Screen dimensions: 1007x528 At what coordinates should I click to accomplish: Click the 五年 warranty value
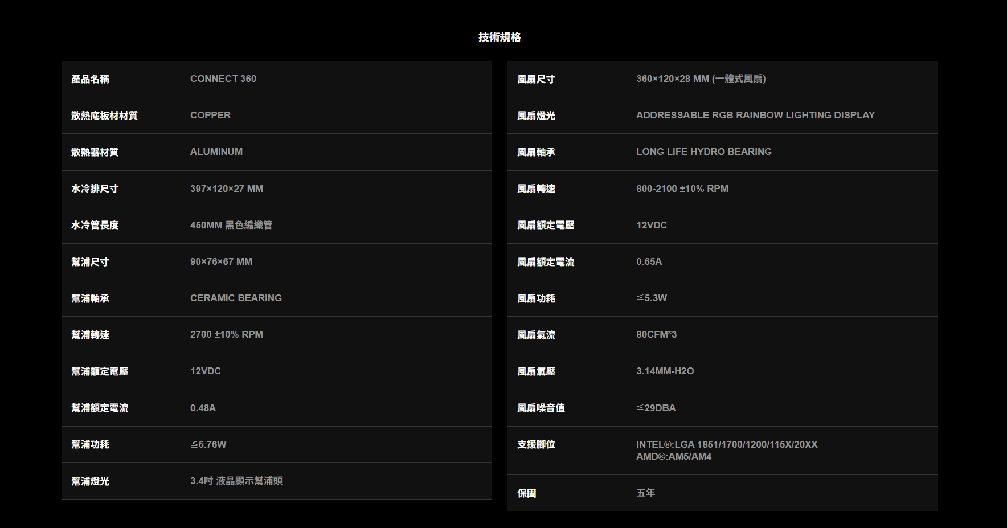pyautogui.click(x=645, y=493)
